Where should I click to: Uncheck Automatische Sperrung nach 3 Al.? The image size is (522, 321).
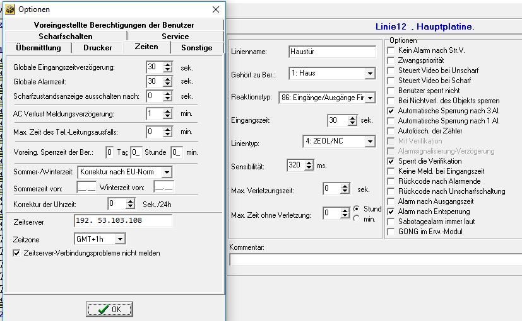tap(391, 111)
